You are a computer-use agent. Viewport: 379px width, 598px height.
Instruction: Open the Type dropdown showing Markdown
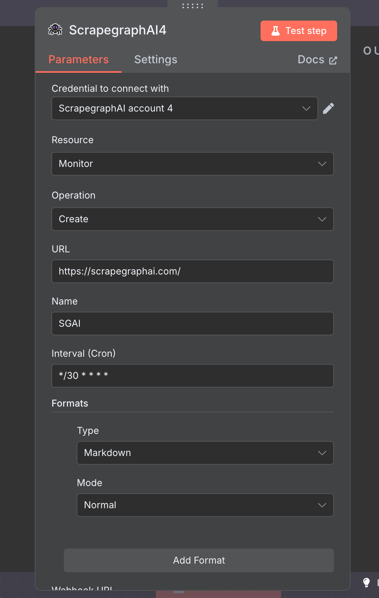[205, 453]
